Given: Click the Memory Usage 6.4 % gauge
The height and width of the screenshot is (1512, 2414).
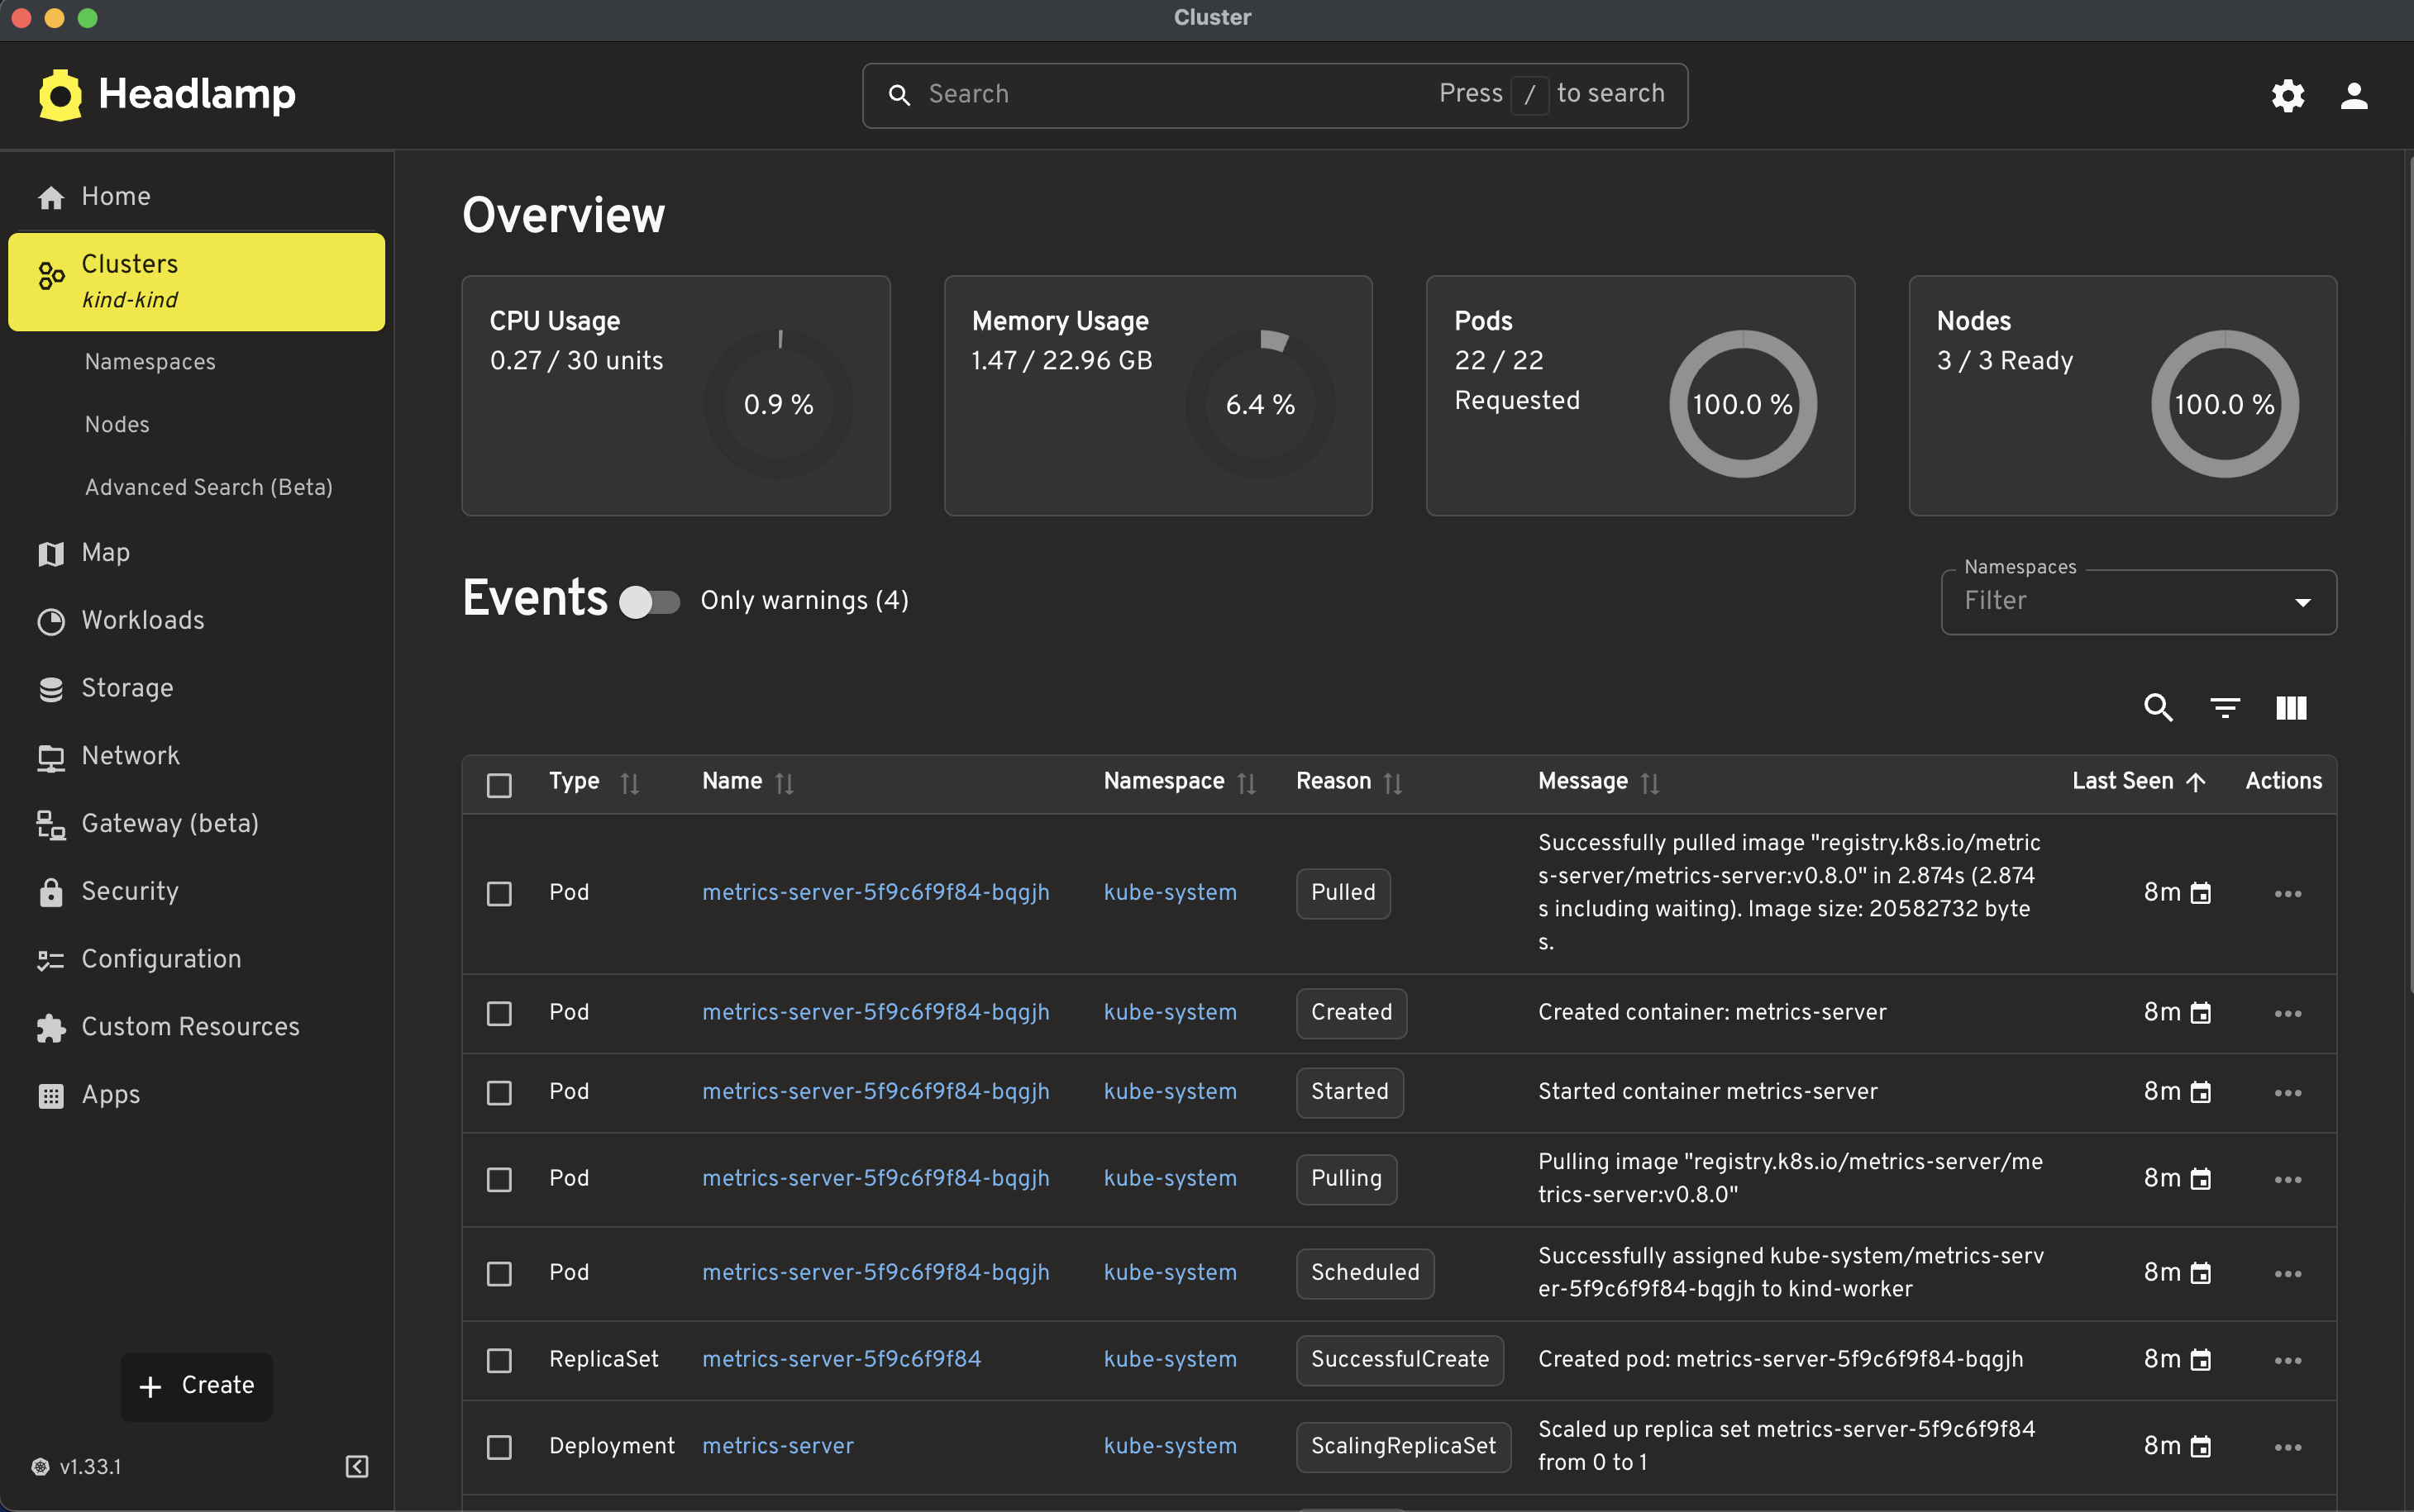Looking at the screenshot, I should [1261, 404].
